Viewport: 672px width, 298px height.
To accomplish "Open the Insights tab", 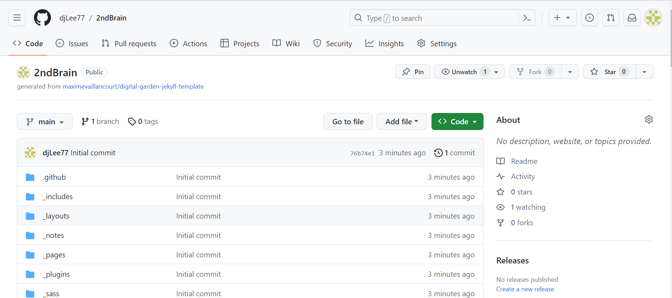I will 384,43.
